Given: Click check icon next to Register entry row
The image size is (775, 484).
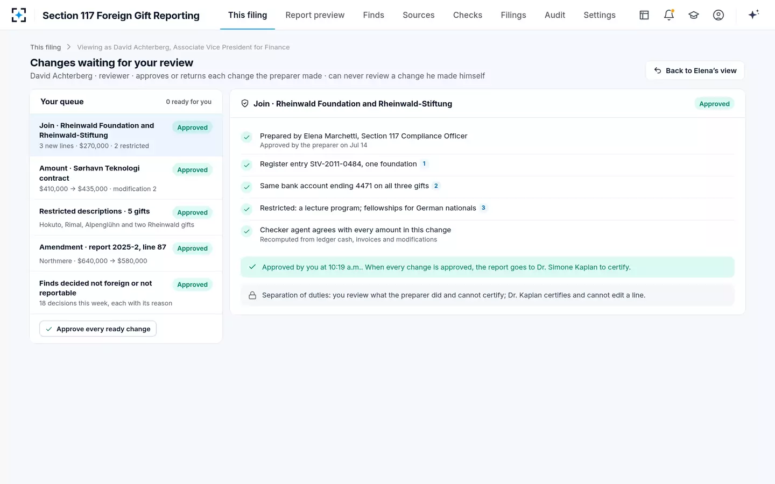Looking at the screenshot, I should (246, 165).
